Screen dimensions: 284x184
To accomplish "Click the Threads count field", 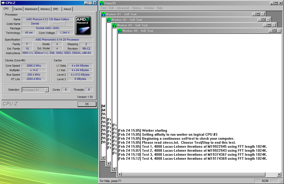I will 89,90.
